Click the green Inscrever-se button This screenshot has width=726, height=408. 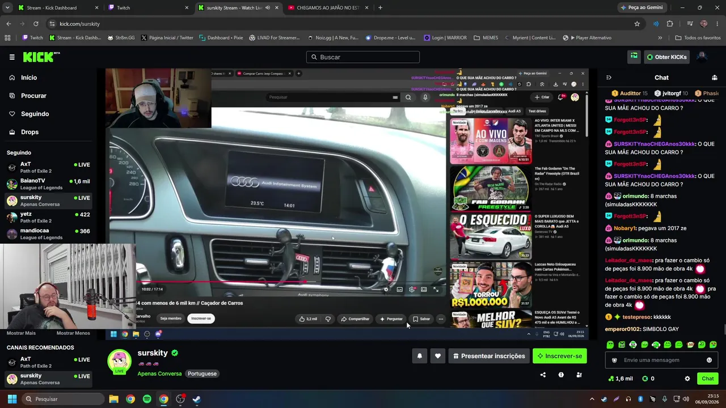[x=560, y=356]
